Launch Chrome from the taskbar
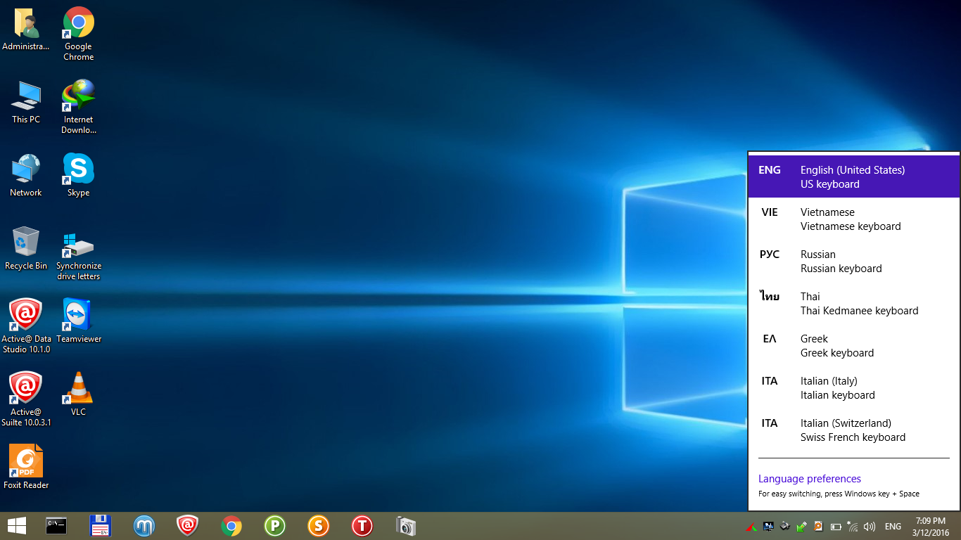Image resolution: width=961 pixels, height=540 pixels. 231,526
